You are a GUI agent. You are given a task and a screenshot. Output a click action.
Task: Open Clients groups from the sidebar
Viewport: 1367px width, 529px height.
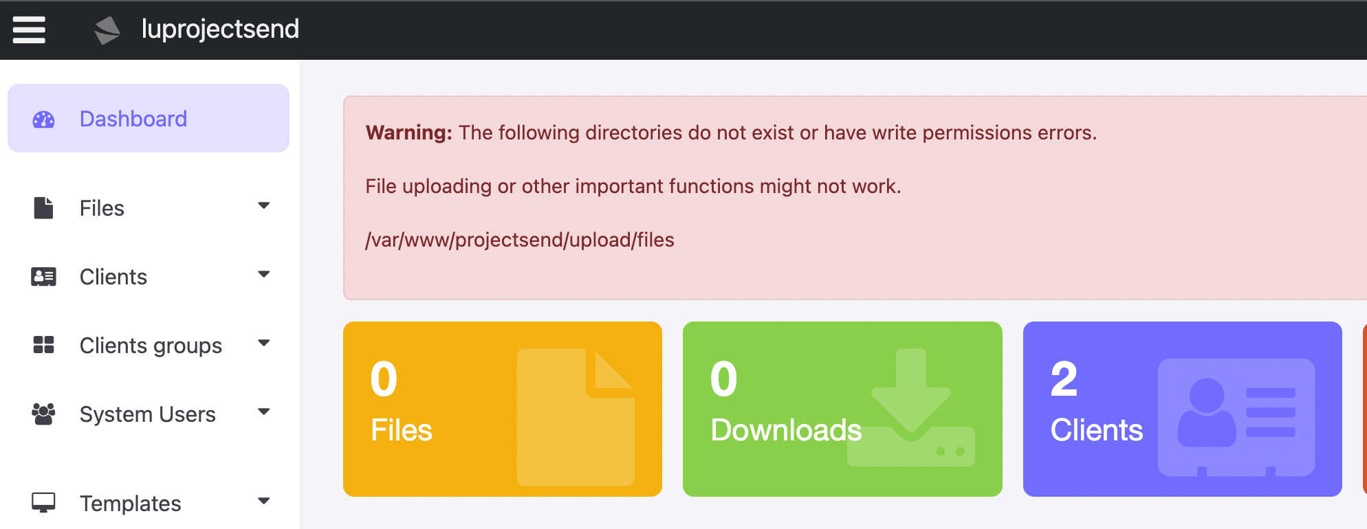pyautogui.click(x=150, y=345)
